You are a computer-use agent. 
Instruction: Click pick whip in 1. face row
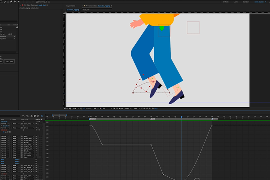(x=22, y=128)
